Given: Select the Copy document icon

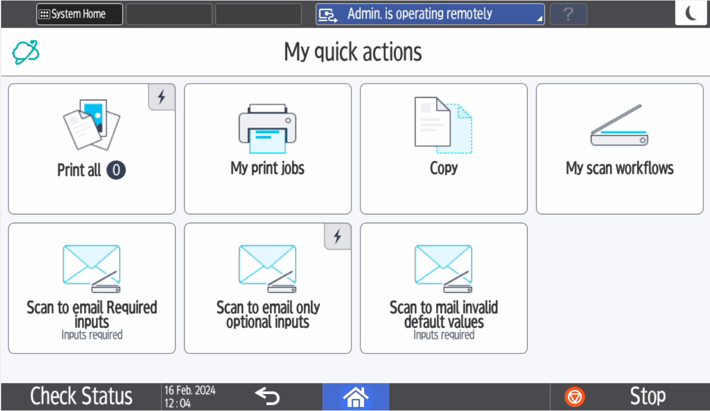Looking at the screenshot, I should 443,126.
